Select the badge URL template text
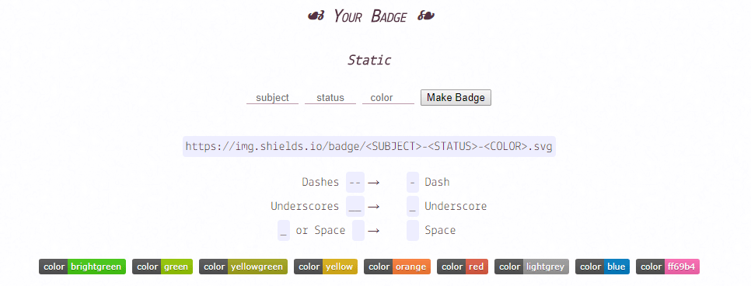The image size is (751, 286). pyautogui.click(x=369, y=146)
